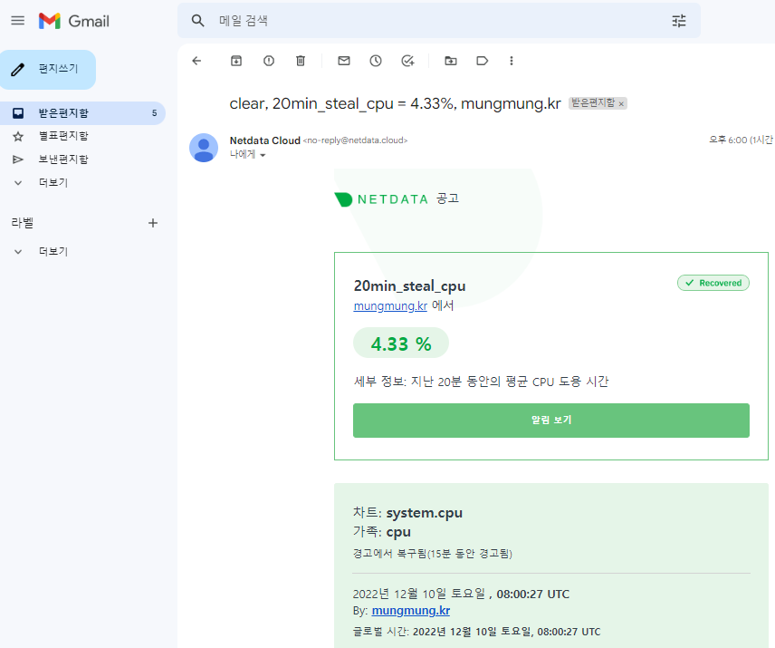The image size is (775, 648).
Task: Open 받은편지함 inbox folder
Action: (x=82, y=113)
